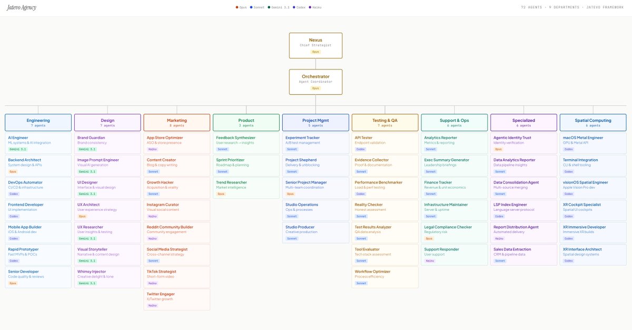Select the Analytics Reporter agent card

tap(455, 143)
